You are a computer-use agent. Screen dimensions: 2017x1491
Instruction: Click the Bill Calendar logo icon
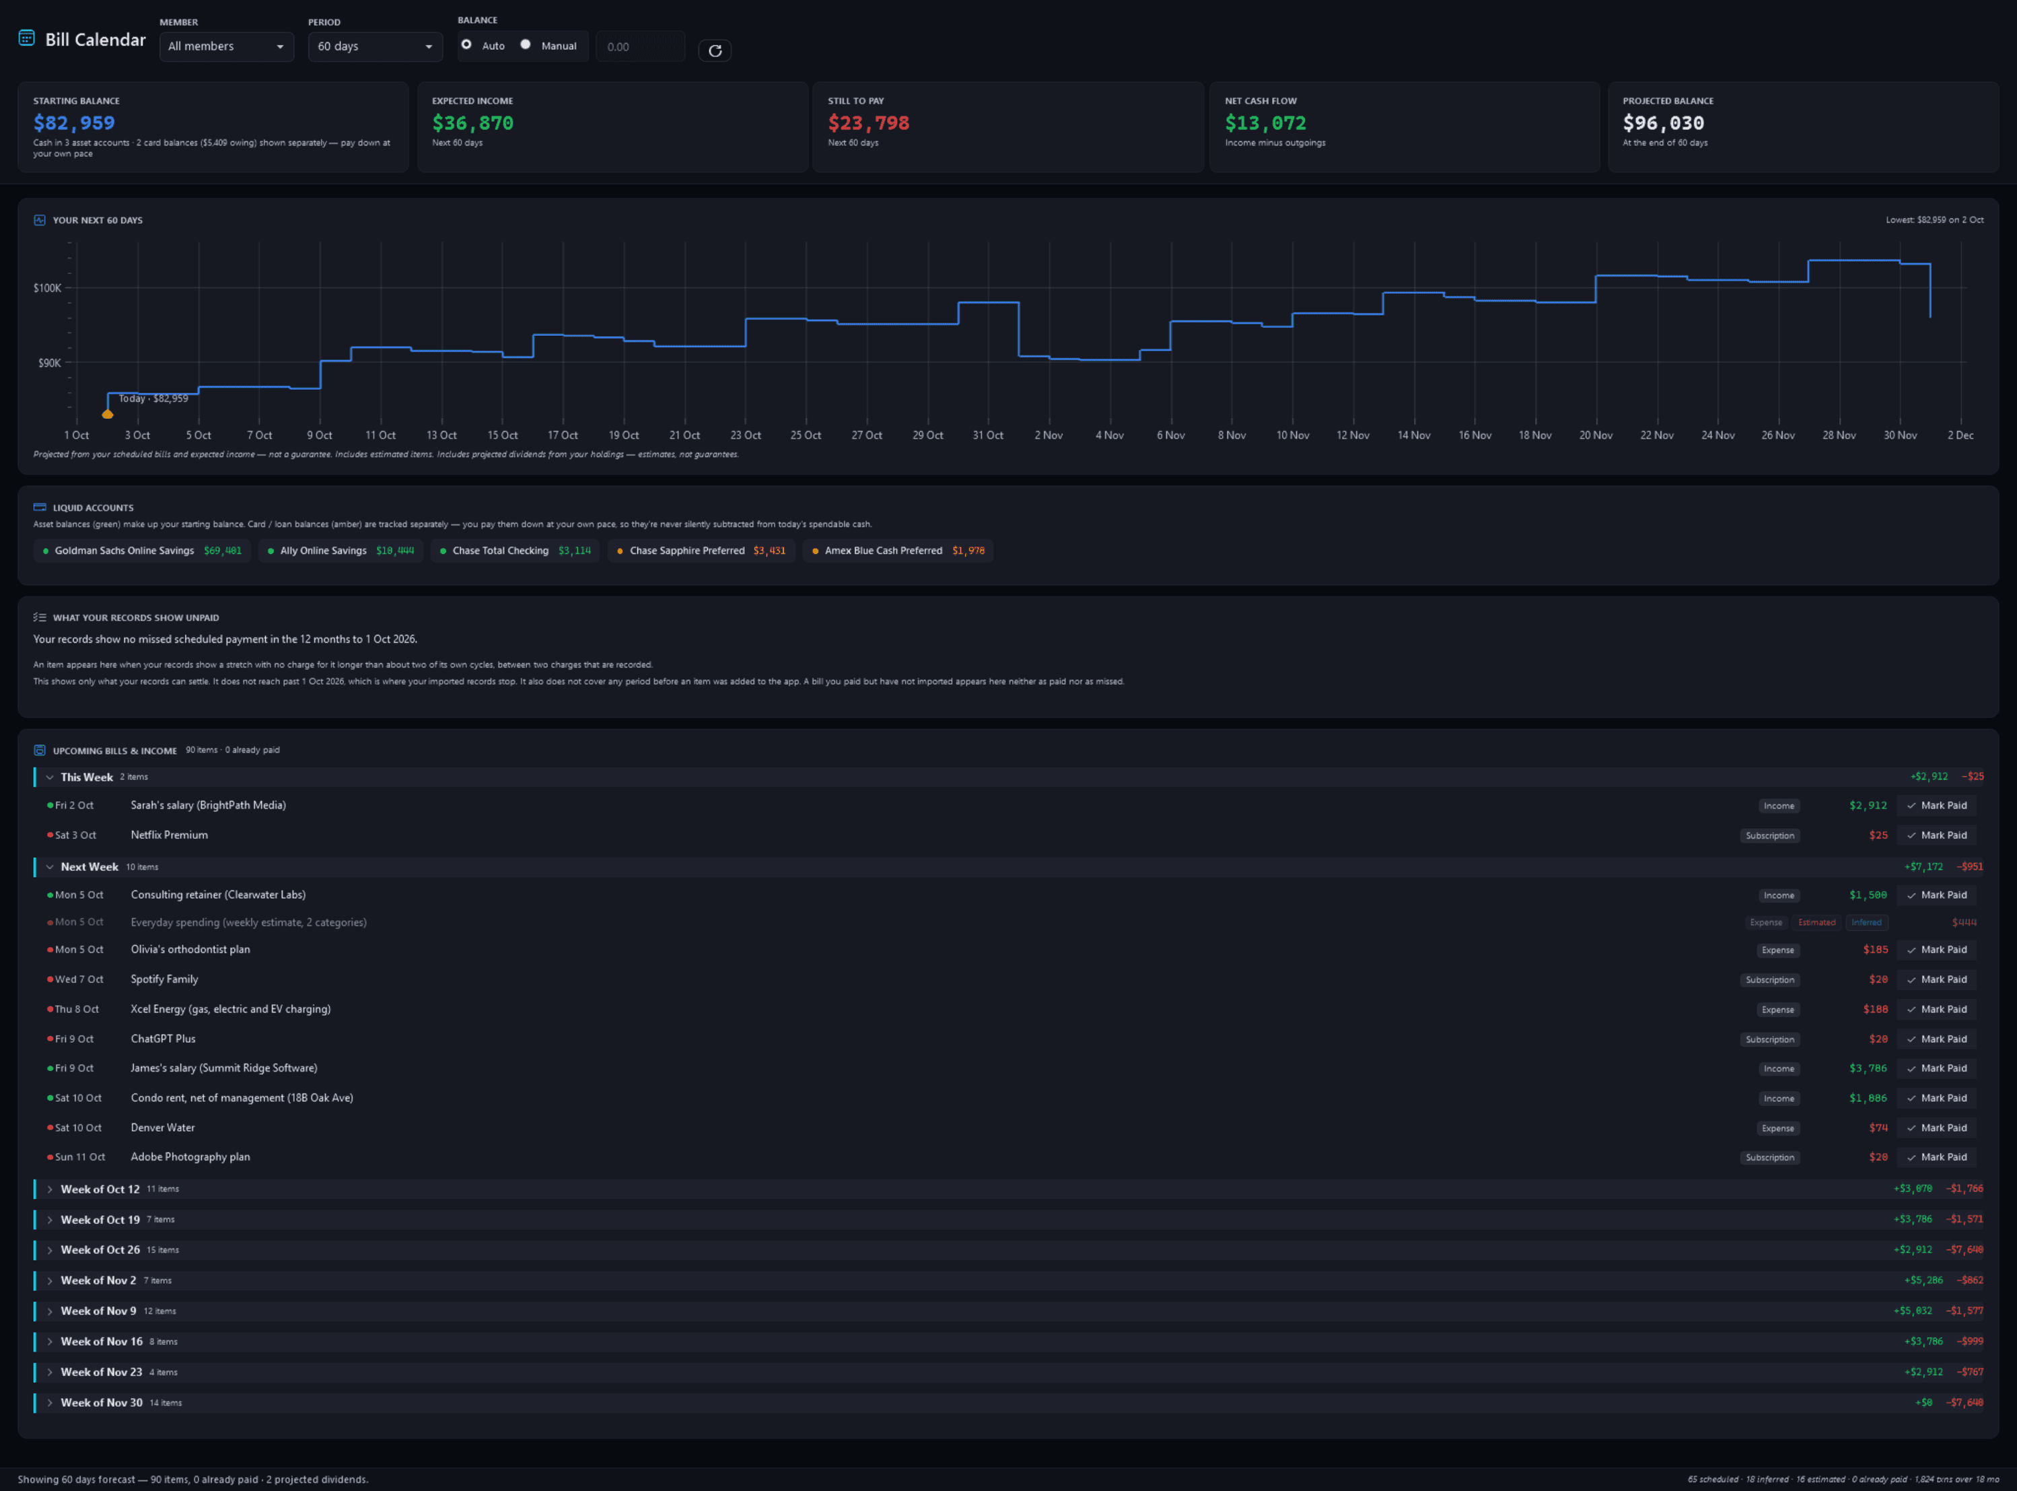(x=27, y=39)
